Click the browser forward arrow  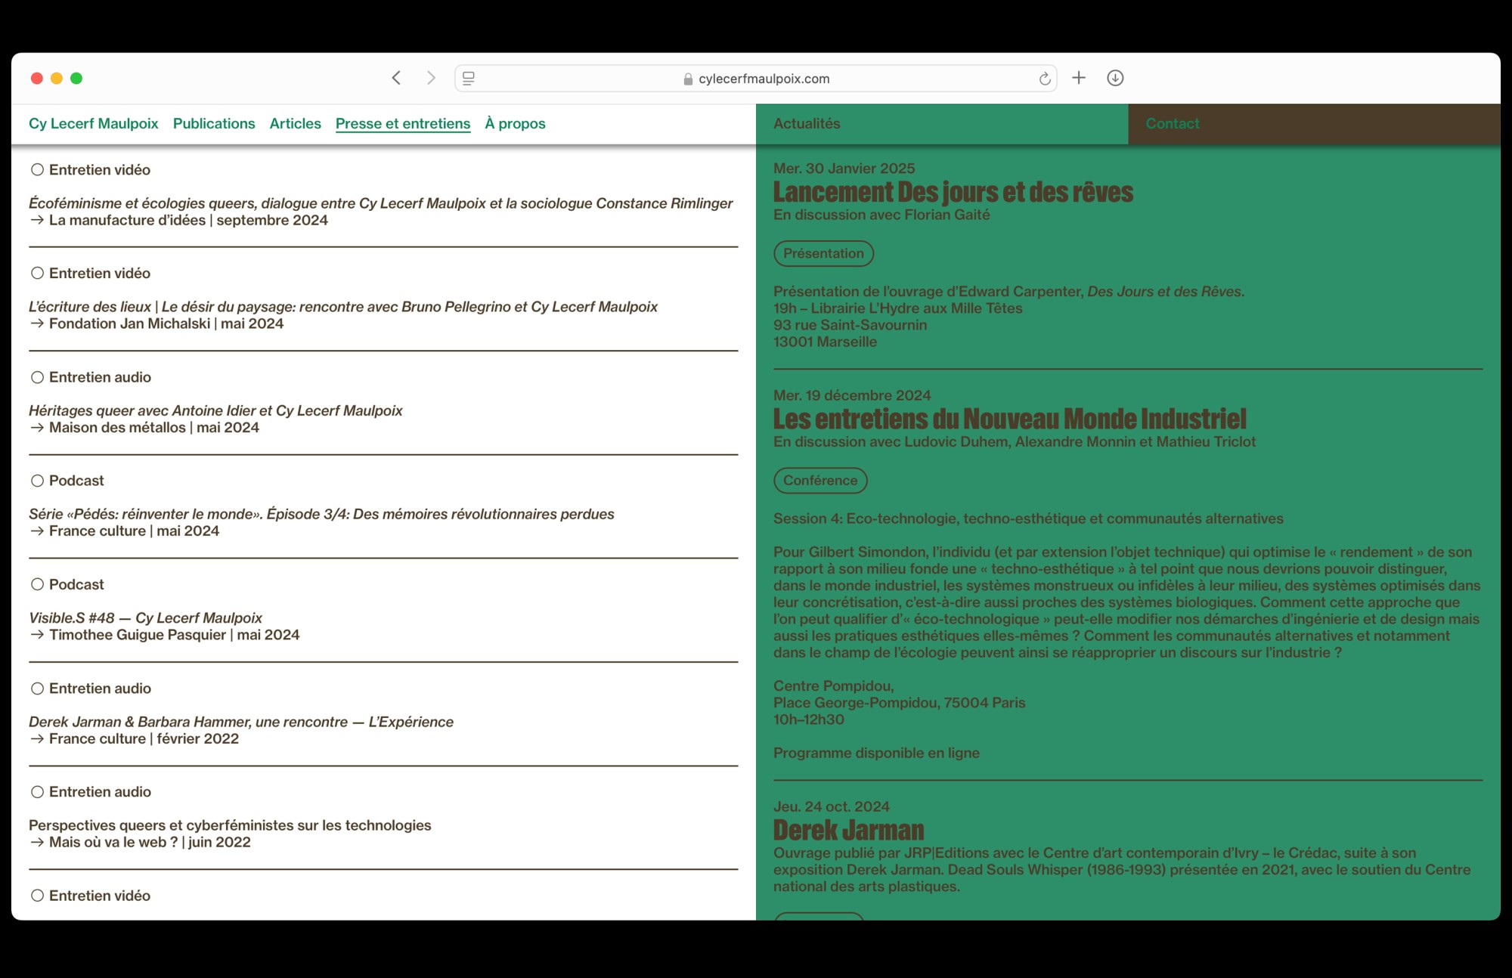[431, 78]
